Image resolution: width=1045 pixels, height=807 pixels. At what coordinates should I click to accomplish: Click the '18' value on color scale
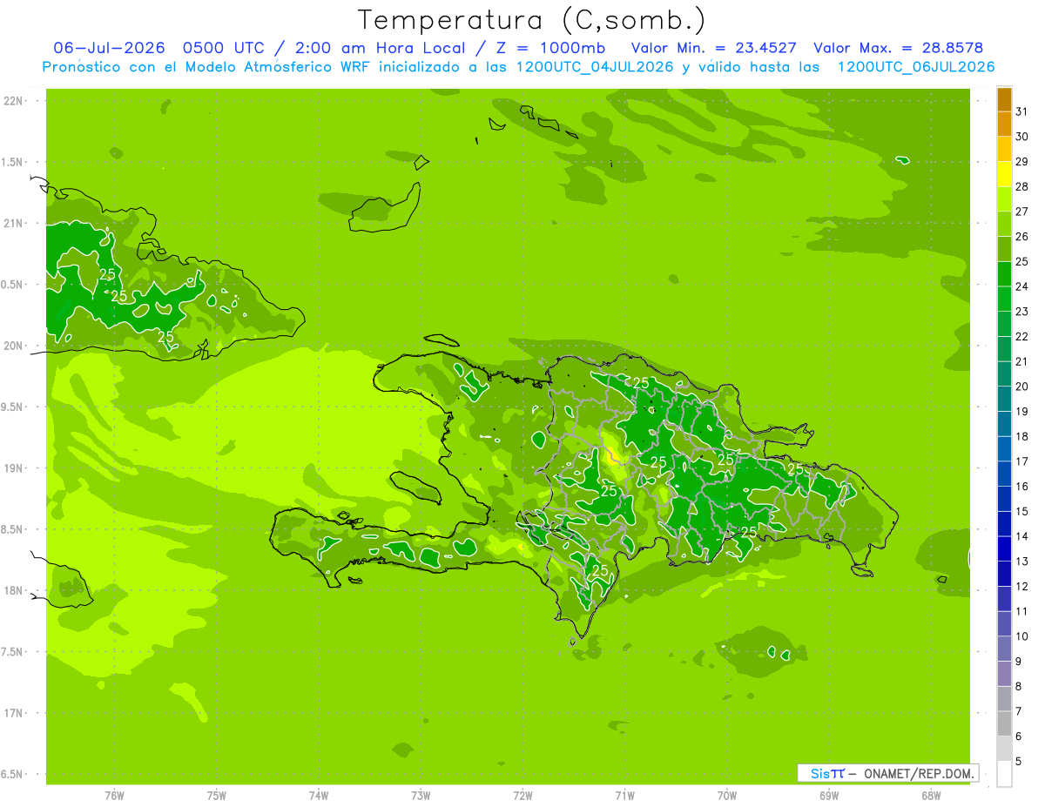click(1022, 436)
